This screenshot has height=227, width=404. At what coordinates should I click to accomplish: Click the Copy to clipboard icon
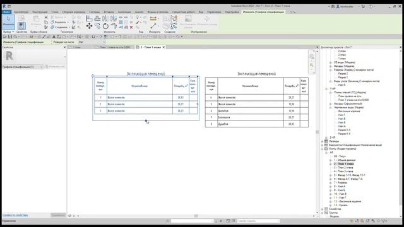pos(46,22)
